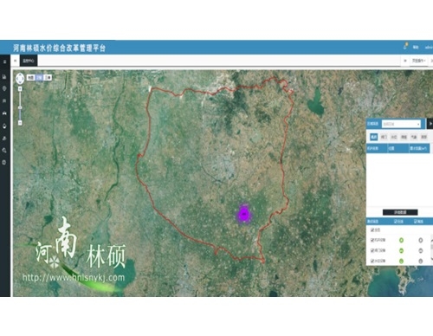
Task: Select the highlighted first tab in right panel
Action: point(374,137)
